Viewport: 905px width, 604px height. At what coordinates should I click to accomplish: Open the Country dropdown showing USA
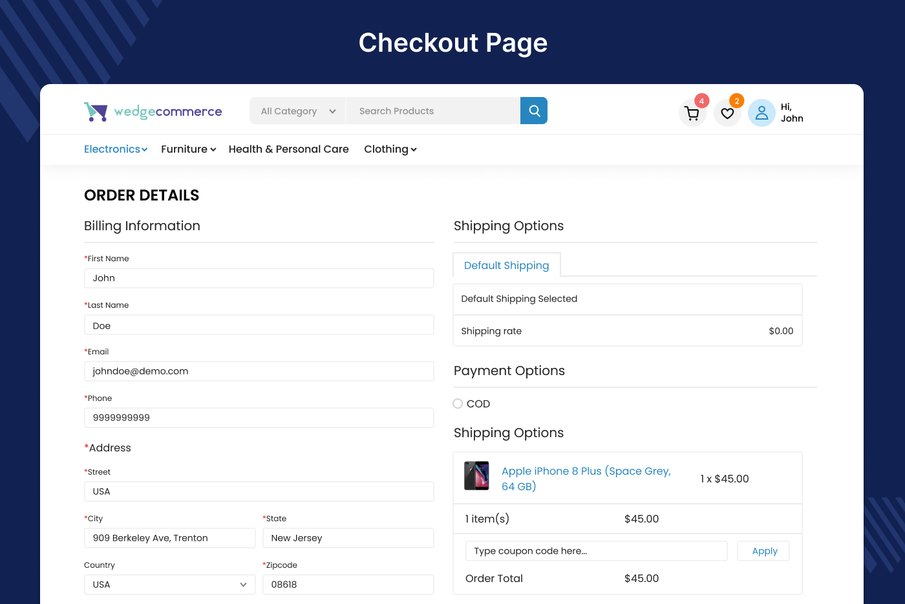(169, 585)
